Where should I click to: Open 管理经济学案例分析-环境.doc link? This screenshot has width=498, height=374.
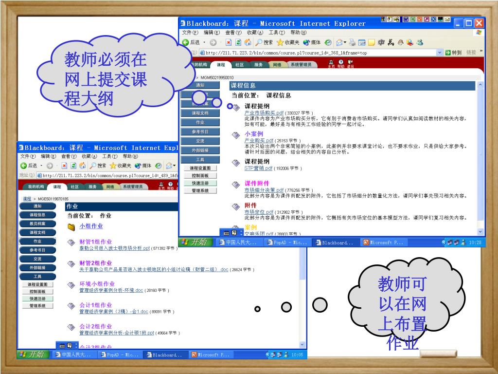click(x=111, y=290)
